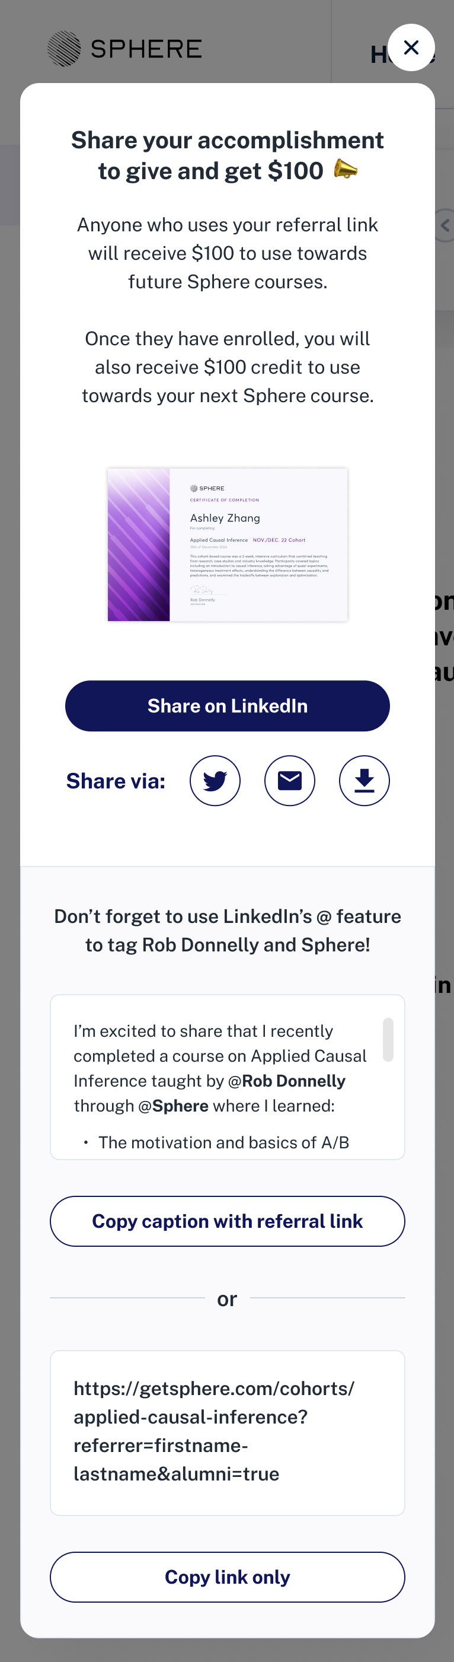
Task: Click the Share on LinkedIn button
Action: 228,706
